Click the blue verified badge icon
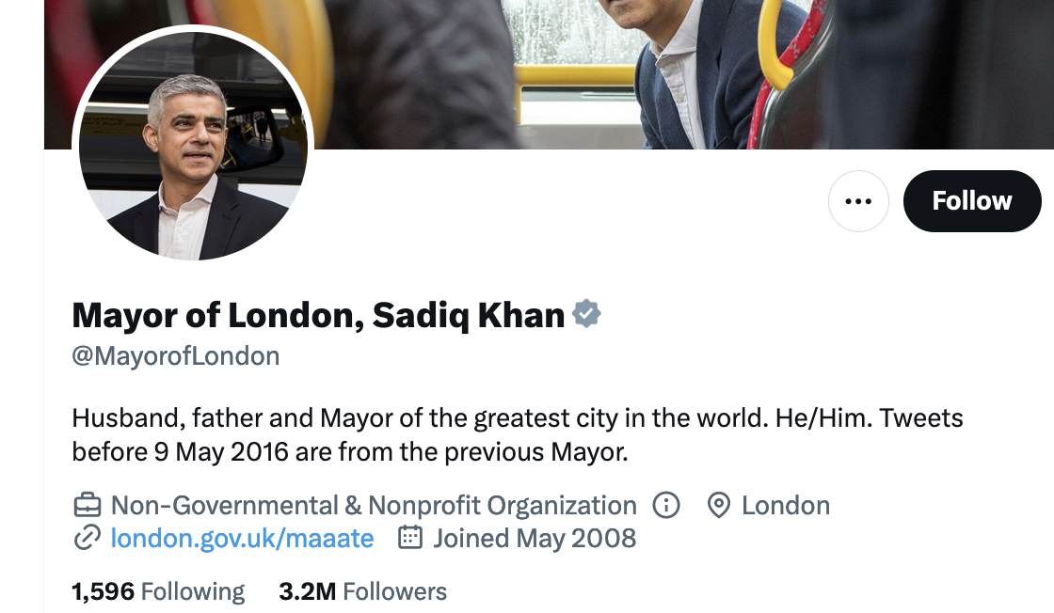 tap(587, 314)
